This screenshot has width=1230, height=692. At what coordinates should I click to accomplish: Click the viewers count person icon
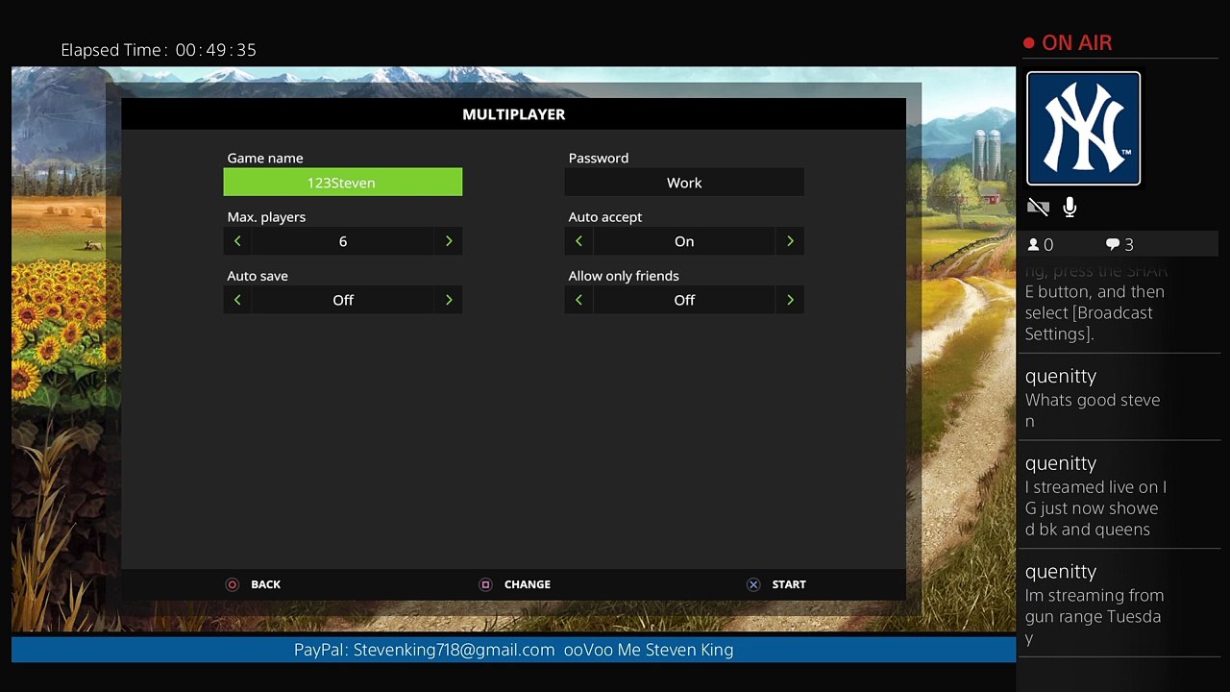[1034, 245]
